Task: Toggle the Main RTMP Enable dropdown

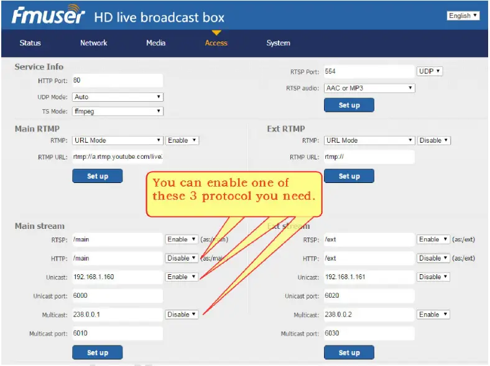Action: click(182, 140)
